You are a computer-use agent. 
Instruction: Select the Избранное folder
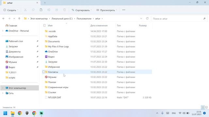pos(54,67)
